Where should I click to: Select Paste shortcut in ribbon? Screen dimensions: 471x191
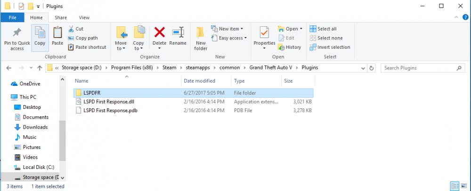point(87,47)
